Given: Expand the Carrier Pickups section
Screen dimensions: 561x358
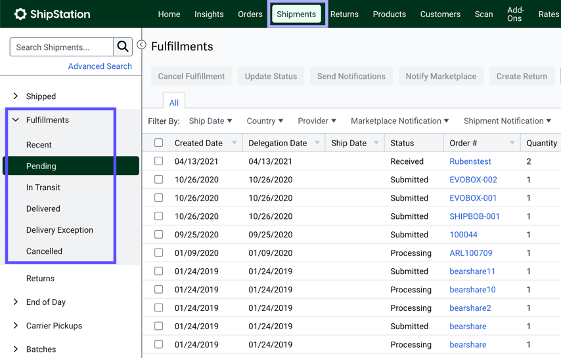Looking at the screenshot, I should [15, 325].
